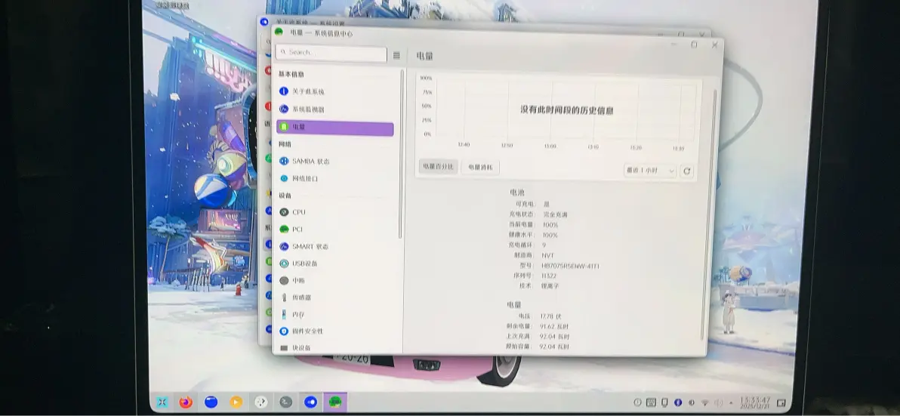Click the serial number value 11322
The width and height of the screenshot is (900, 416).
[x=549, y=276]
